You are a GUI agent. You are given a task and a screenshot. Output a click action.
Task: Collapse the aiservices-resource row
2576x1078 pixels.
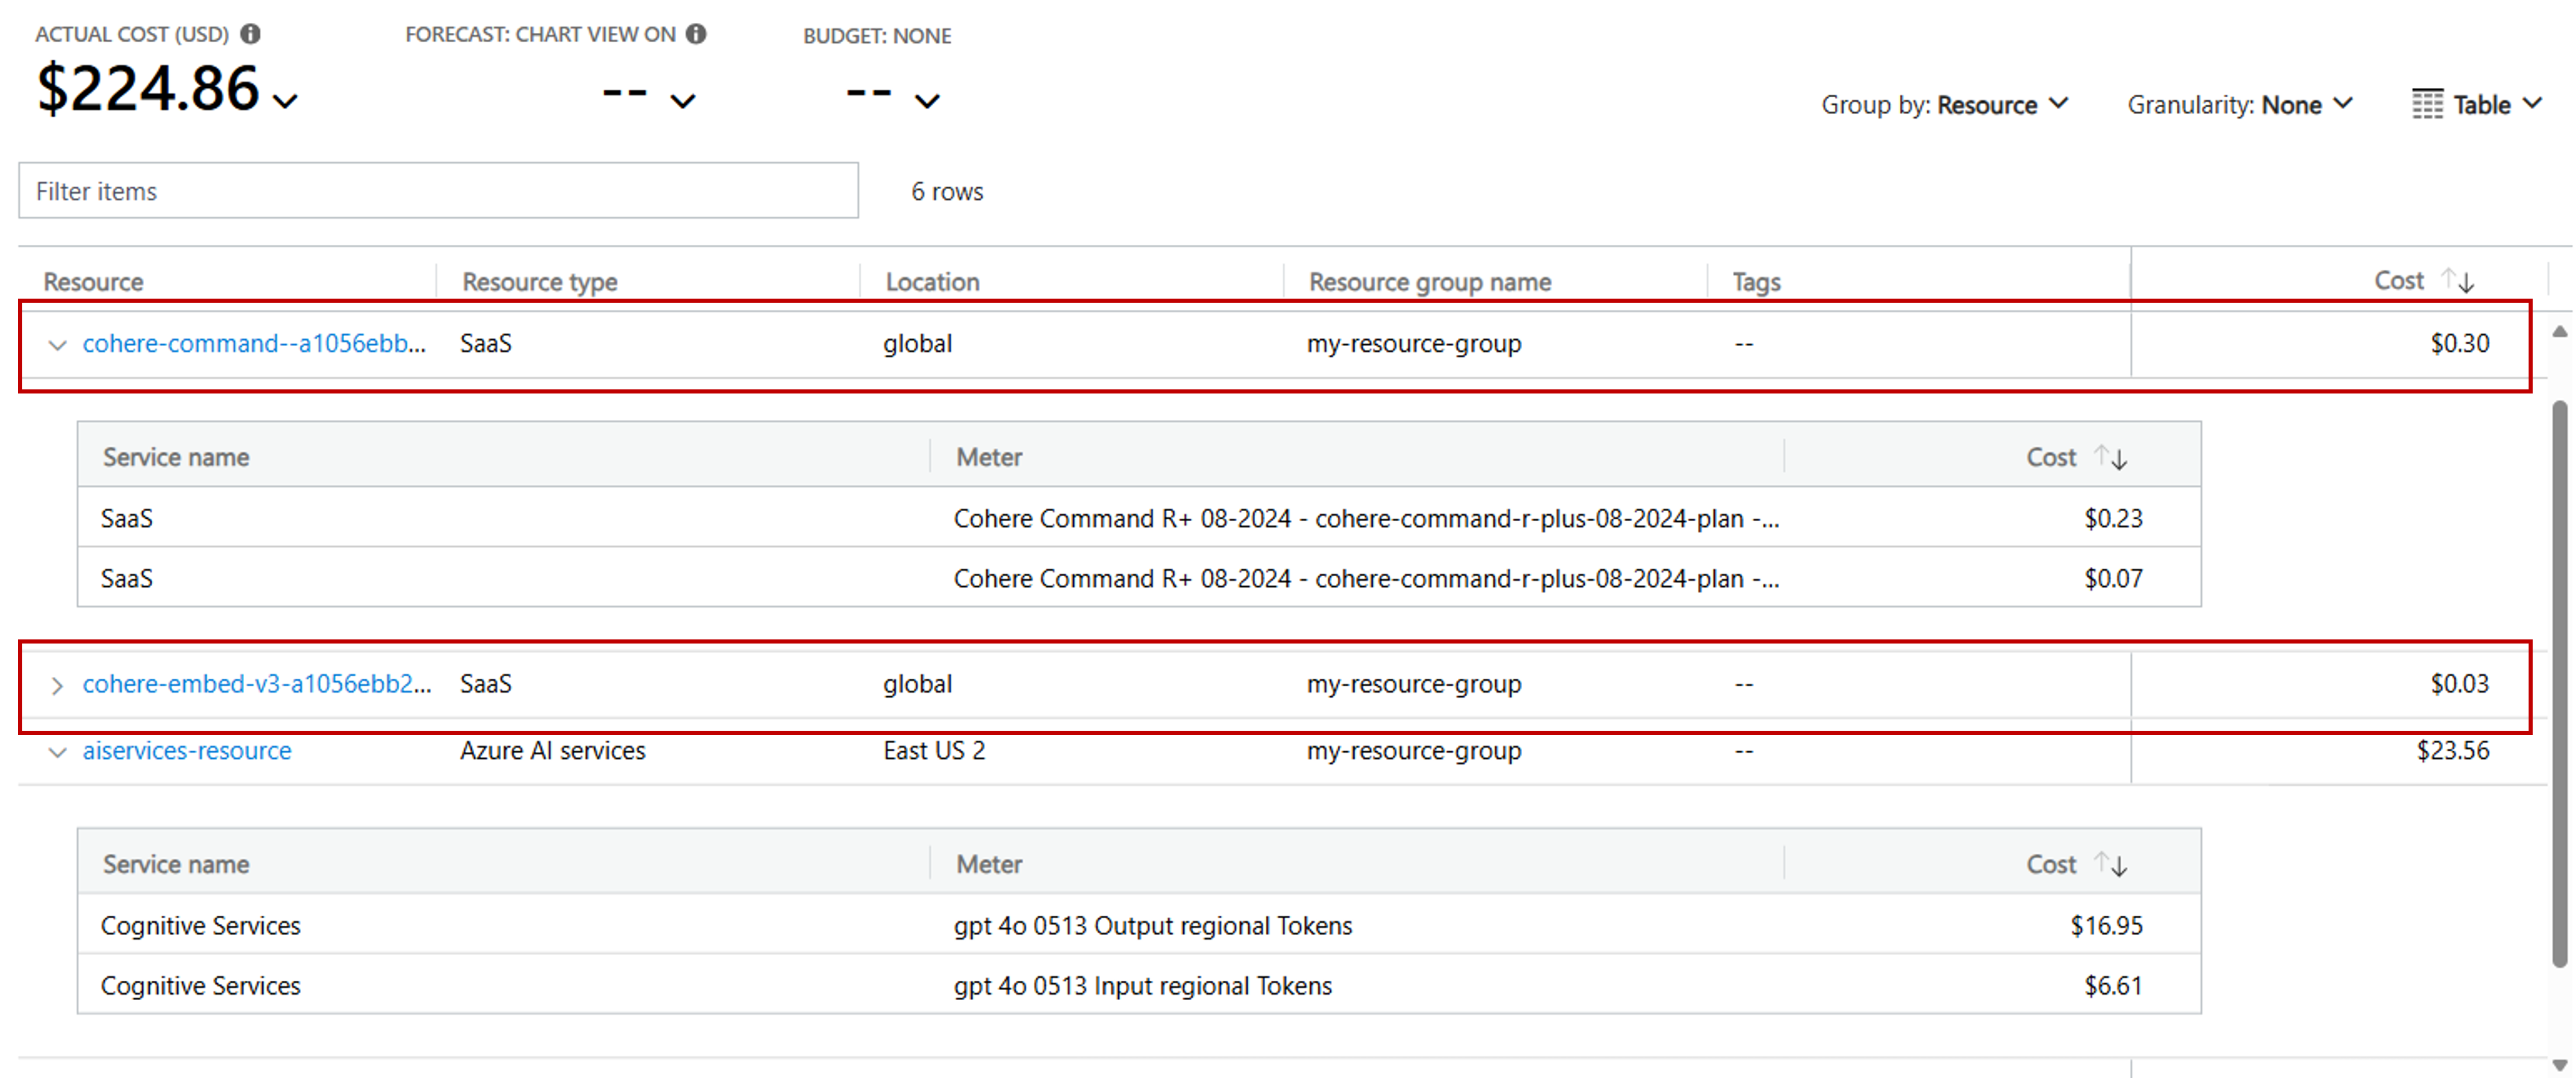coord(57,751)
